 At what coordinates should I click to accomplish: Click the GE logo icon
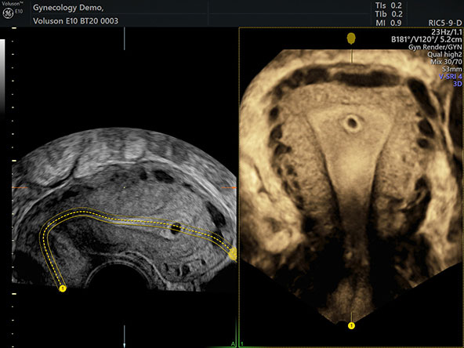click(8, 13)
